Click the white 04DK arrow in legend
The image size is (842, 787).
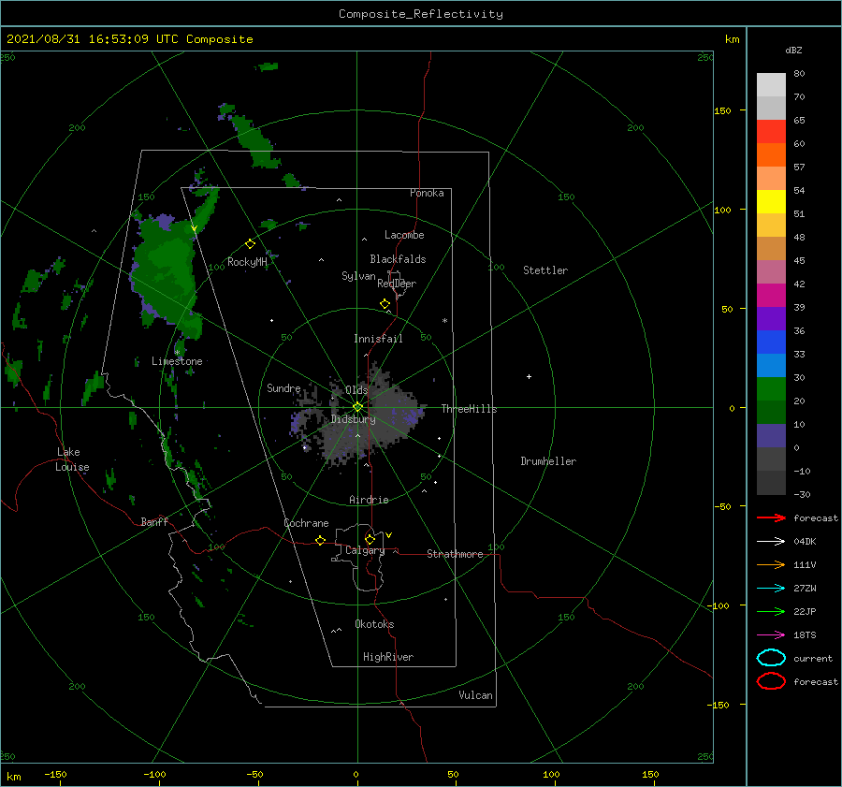tap(771, 542)
